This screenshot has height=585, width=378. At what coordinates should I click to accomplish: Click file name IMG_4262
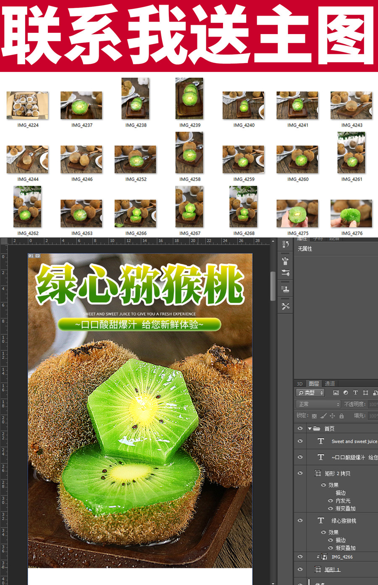point(28,233)
